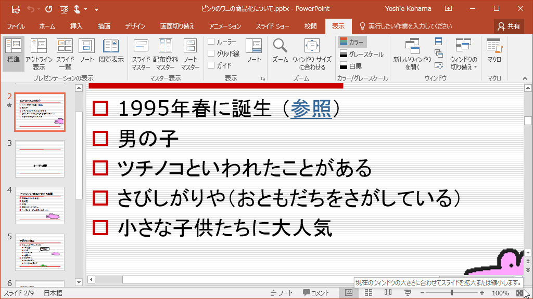The height and width of the screenshot is (299, 533).
Task: Click zoom percentage 100%
Action: 500,293
